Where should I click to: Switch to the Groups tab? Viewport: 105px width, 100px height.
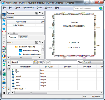point(12,37)
